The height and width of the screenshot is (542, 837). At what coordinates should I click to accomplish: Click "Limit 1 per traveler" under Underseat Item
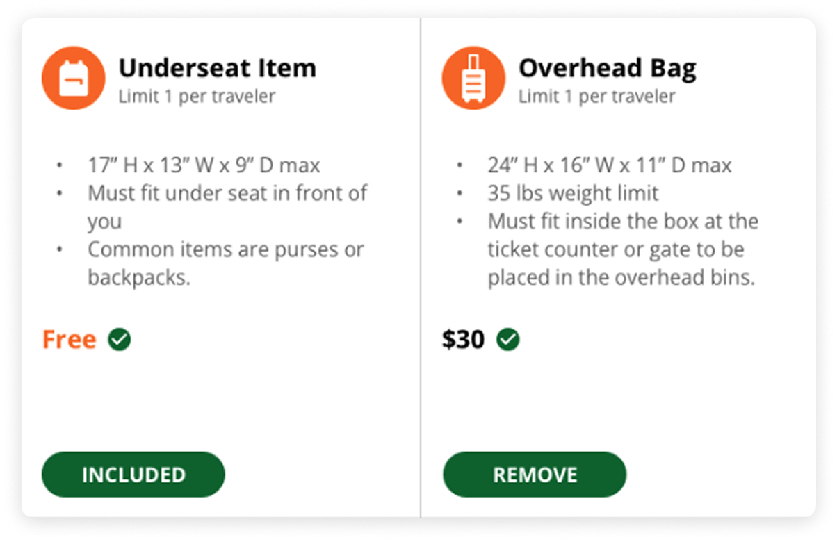click(x=197, y=96)
